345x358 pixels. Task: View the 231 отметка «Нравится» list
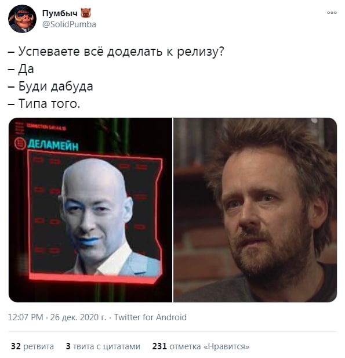click(x=201, y=346)
